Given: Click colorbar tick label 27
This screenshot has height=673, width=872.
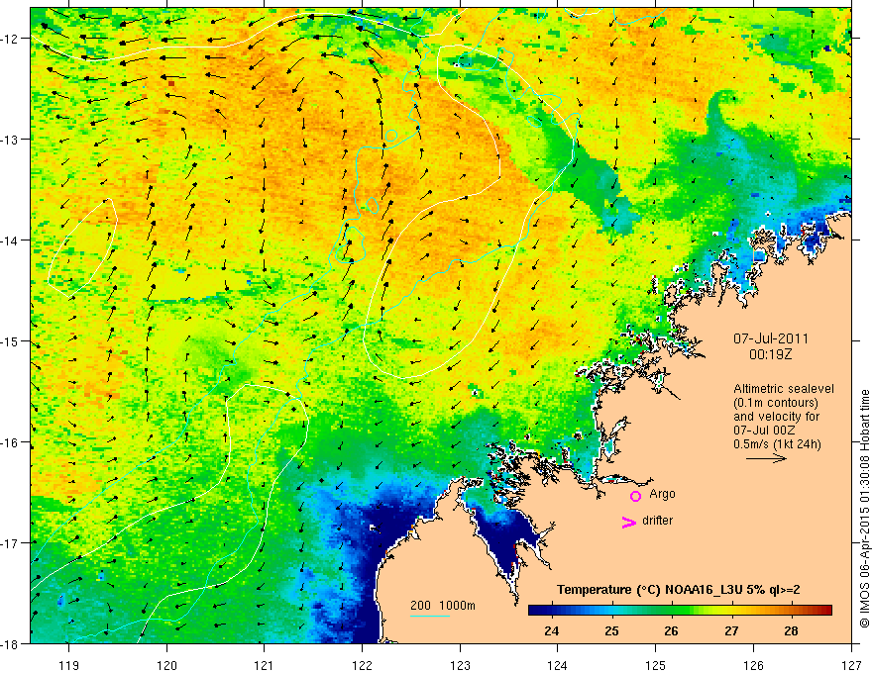Looking at the screenshot, I should 731,630.
